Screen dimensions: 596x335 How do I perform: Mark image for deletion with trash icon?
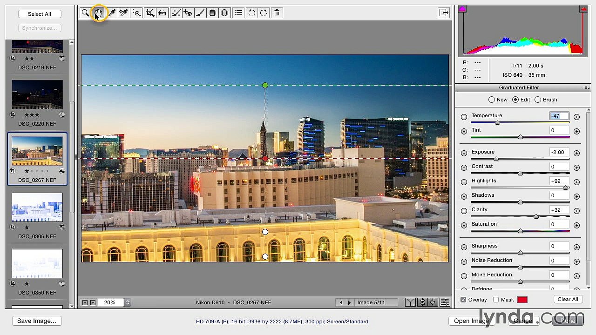click(277, 13)
